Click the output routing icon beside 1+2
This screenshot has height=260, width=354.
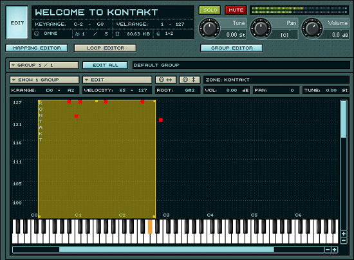tap(158, 34)
